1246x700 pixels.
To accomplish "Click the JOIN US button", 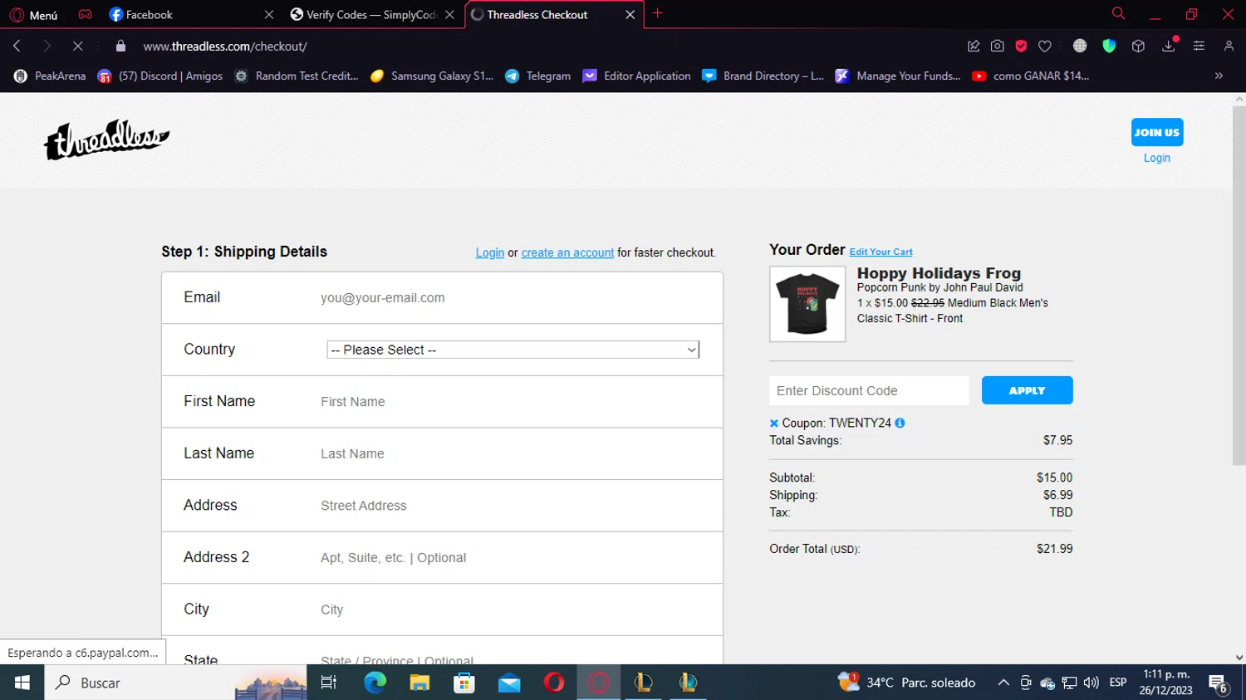I will coord(1157,132).
